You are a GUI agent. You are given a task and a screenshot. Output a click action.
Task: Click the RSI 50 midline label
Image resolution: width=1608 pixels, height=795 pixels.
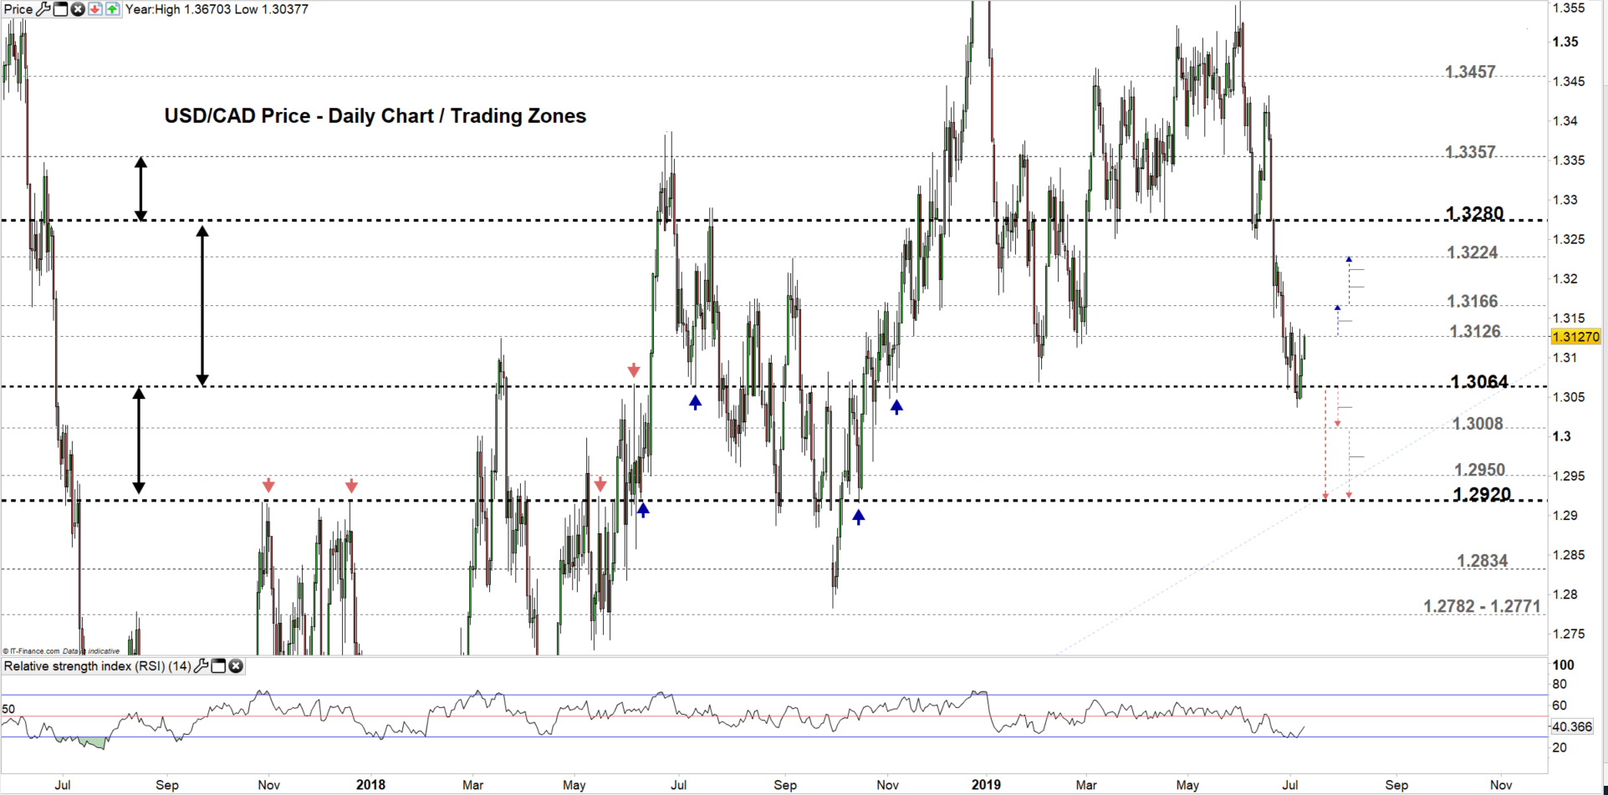tap(8, 709)
